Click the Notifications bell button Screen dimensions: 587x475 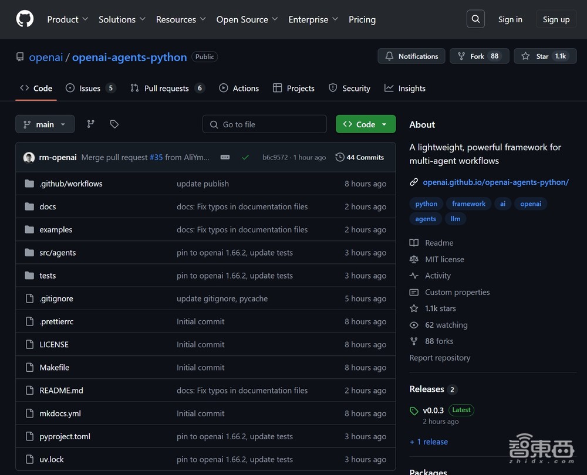[x=411, y=56]
